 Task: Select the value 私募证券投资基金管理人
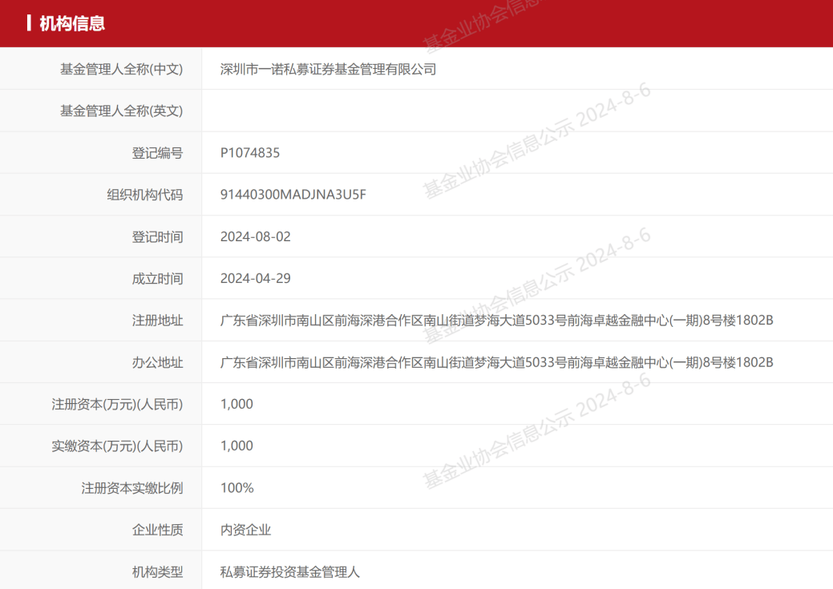click(290, 572)
